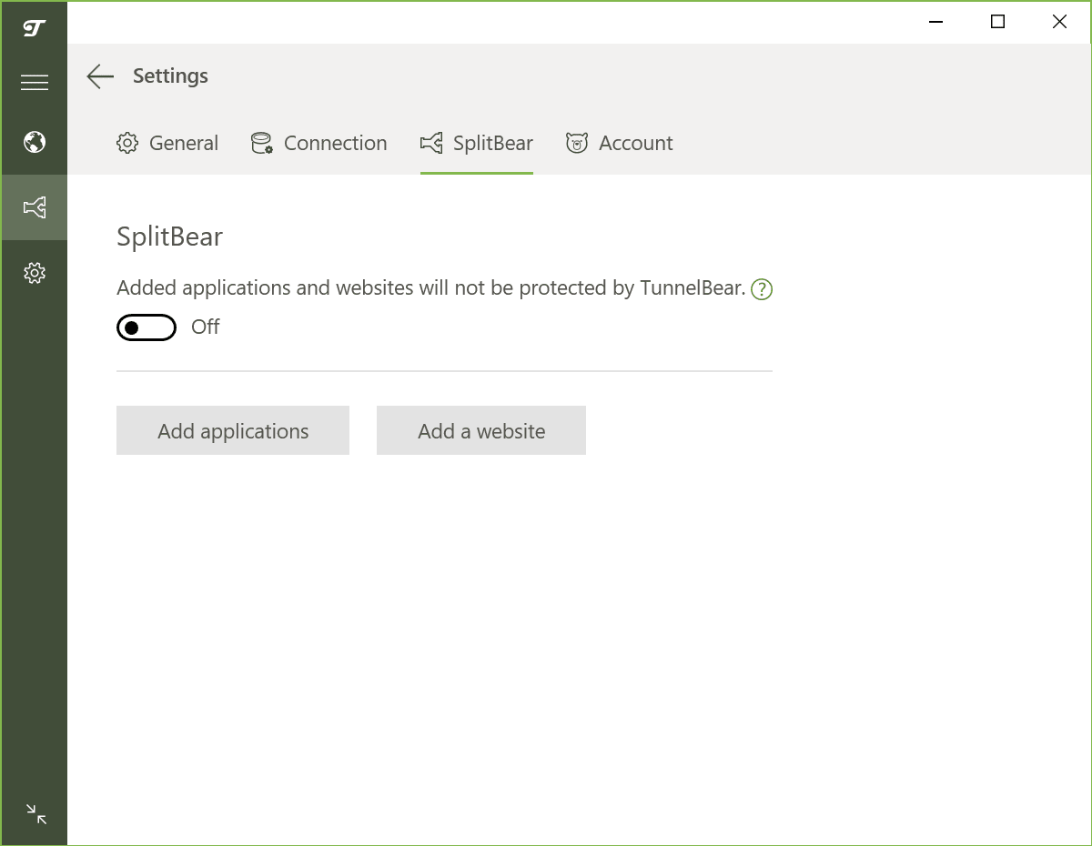Minimize the TunnelBear window
This screenshot has height=846, width=1092.
pos(935,22)
